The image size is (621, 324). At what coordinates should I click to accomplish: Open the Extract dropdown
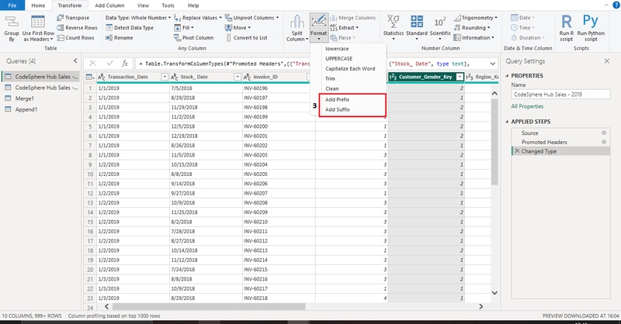point(344,28)
